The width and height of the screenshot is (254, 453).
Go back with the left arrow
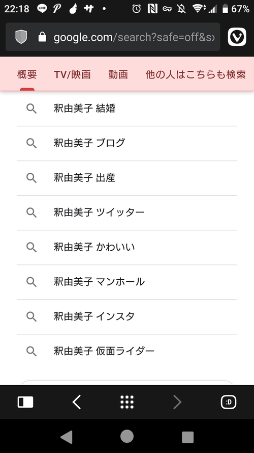pyautogui.click(x=76, y=402)
